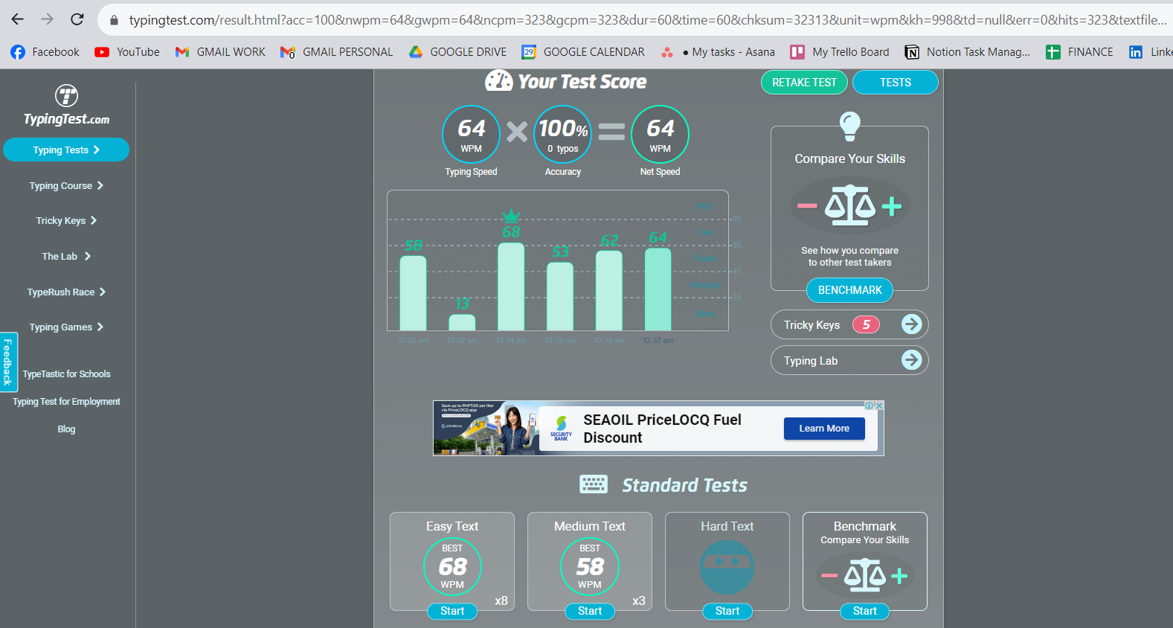This screenshot has height=628, width=1173.
Task: Click the address bar URL
Action: click(x=647, y=20)
